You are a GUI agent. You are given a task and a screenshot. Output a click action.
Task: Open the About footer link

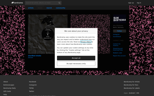(x=6, y=82)
